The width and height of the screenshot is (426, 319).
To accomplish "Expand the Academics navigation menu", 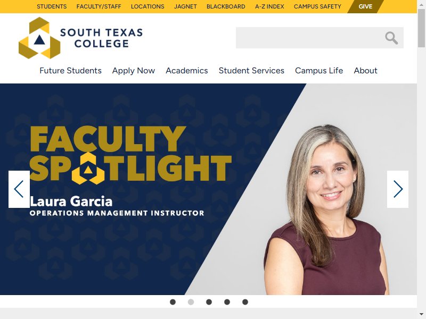I will (187, 71).
